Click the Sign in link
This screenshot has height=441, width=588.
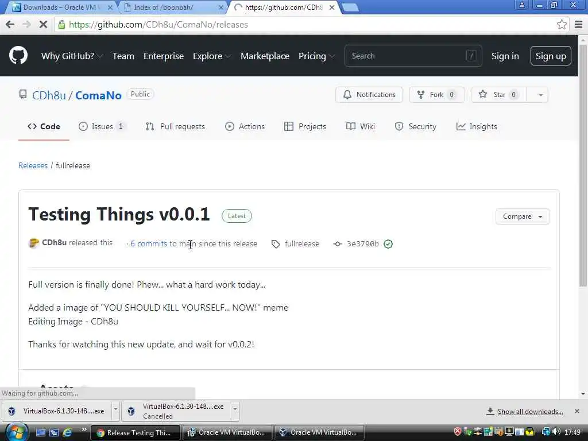[505, 56]
